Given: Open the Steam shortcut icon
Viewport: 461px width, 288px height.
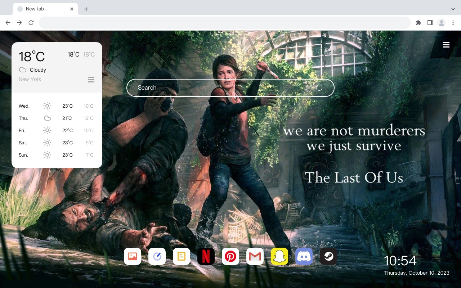Looking at the screenshot, I should tap(328, 256).
